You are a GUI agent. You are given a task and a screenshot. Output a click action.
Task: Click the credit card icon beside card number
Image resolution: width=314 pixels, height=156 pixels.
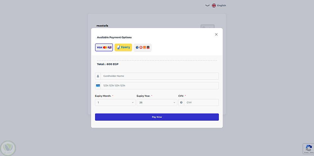coord(98,86)
